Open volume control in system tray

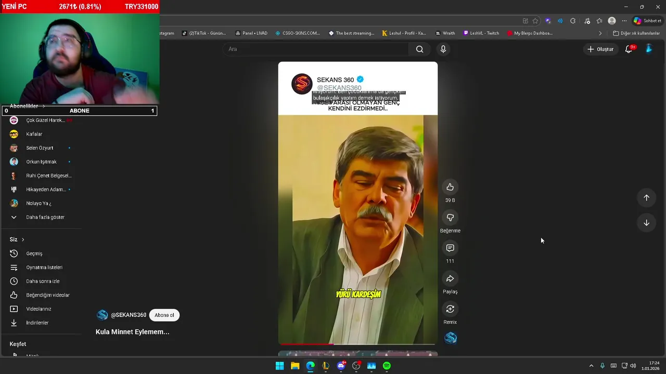(633, 366)
